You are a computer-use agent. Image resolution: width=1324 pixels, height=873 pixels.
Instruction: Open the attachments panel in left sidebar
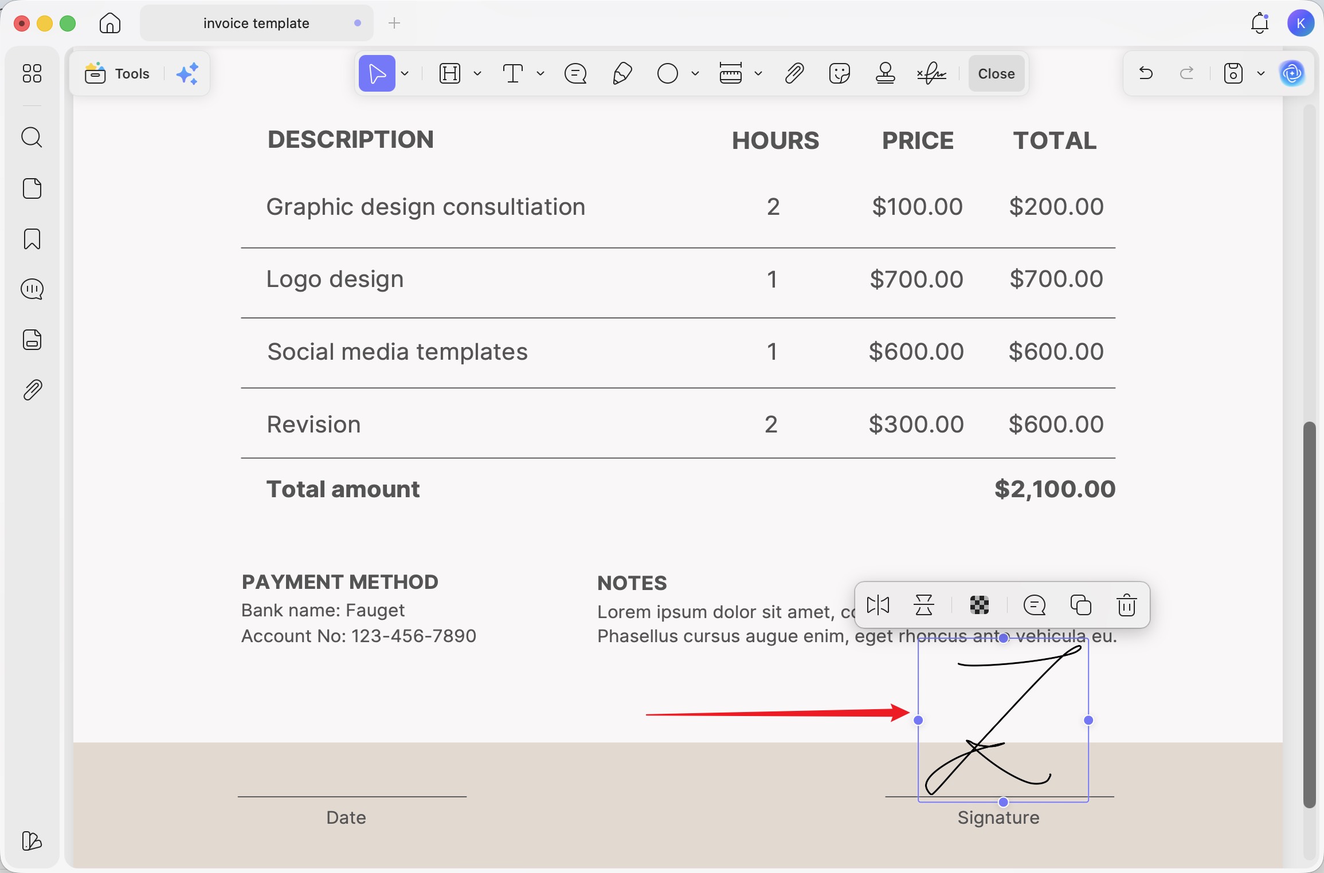click(x=32, y=390)
